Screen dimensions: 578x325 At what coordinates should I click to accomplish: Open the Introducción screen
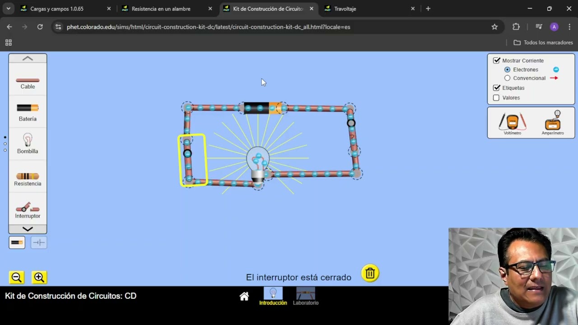(x=273, y=297)
